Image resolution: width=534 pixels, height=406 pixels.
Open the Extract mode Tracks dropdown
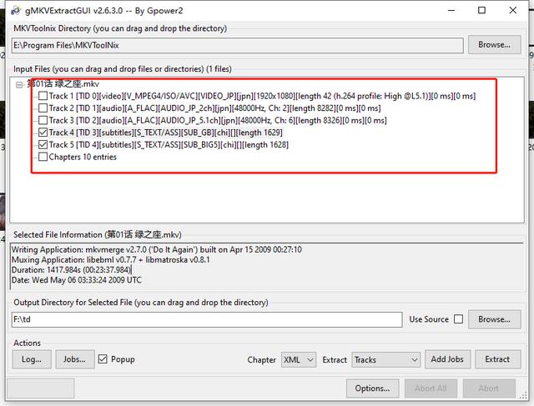point(385,359)
